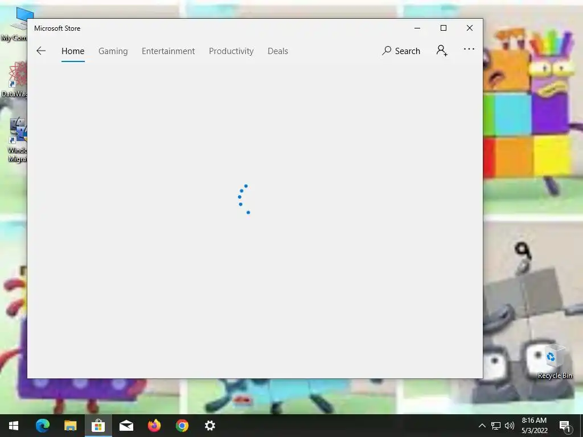Screen dimensions: 583x437
Task: Select the DataWag desktop shortcut
Action: (14, 79)
